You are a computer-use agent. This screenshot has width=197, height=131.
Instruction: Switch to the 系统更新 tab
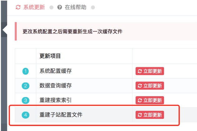coord(34,7)
